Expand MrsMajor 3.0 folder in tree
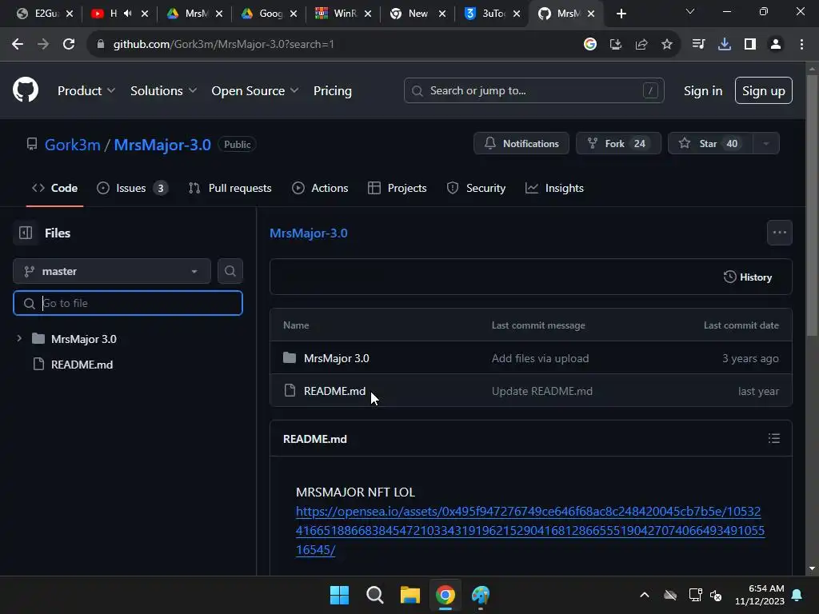This screenshot has width=819, height=614. (x=19, y=338)
